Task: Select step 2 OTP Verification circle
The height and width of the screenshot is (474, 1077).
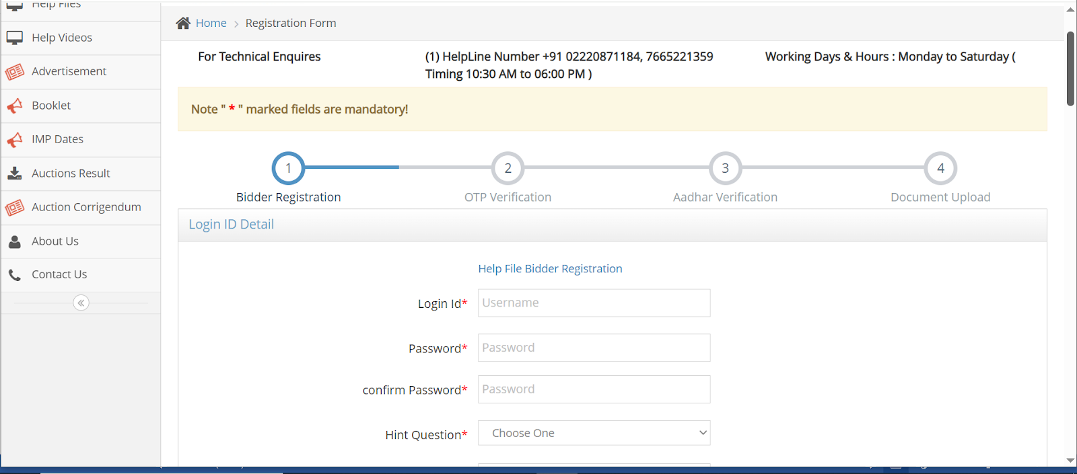Action: click(x=508, y=168)
